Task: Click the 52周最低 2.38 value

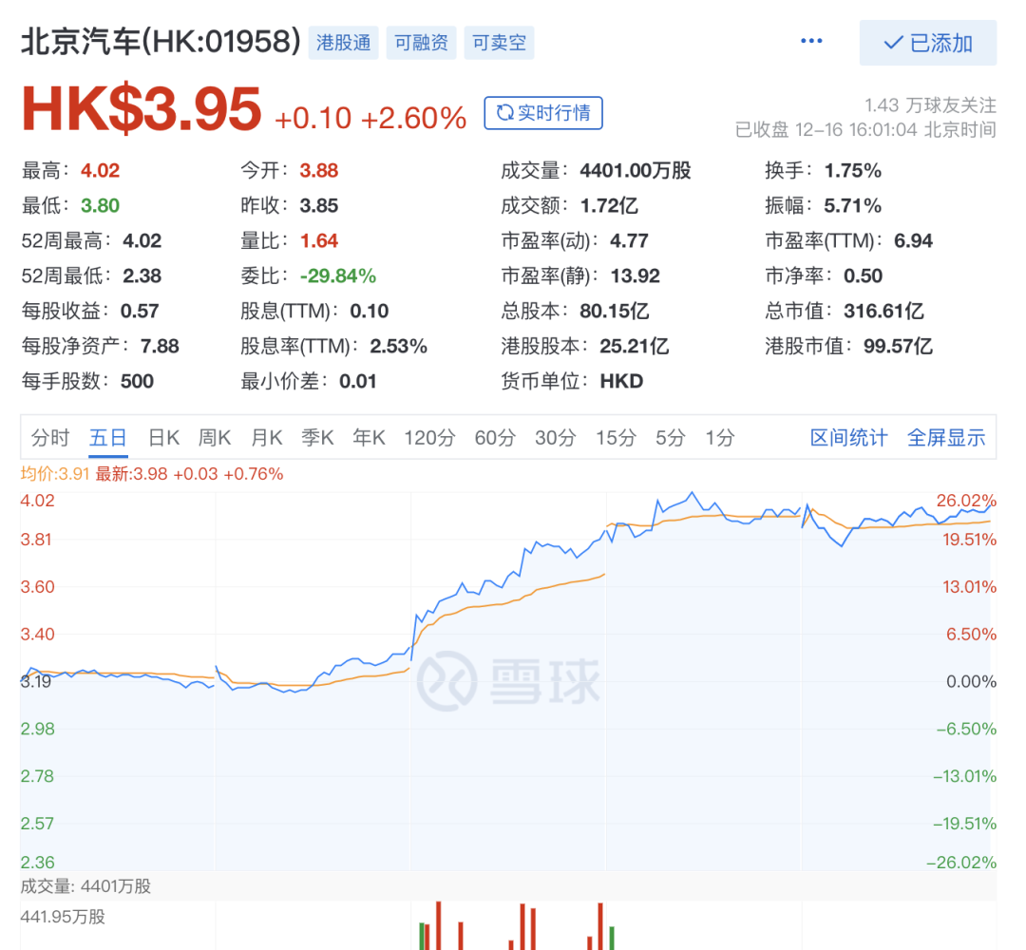Action: [142, 276]
